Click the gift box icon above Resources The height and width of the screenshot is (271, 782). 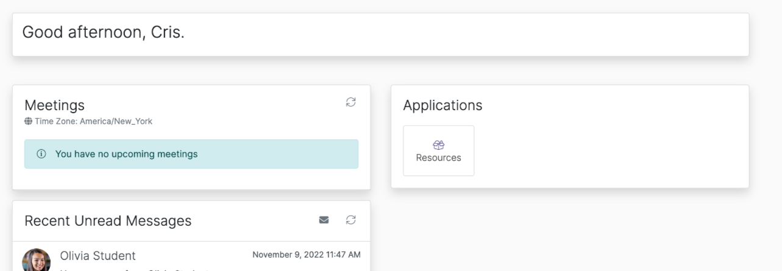coord(438,145)
